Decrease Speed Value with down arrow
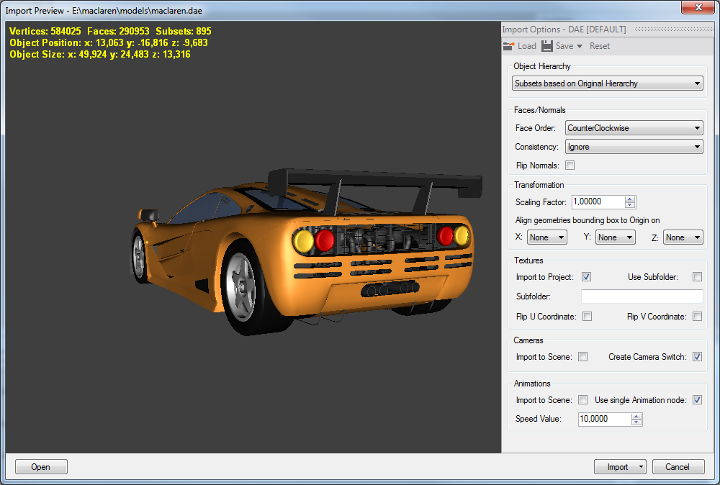Viewport: 720px width, 485px height. (636, 422)
